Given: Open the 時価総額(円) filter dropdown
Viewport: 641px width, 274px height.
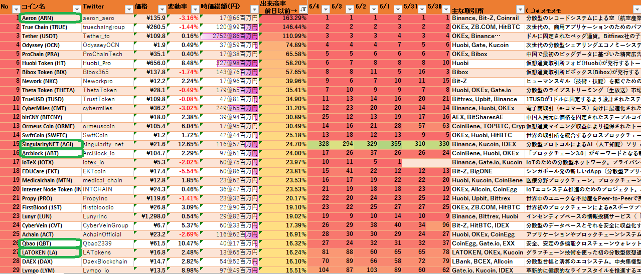Looking at the screenshot, I should click(x=253, y=9).
